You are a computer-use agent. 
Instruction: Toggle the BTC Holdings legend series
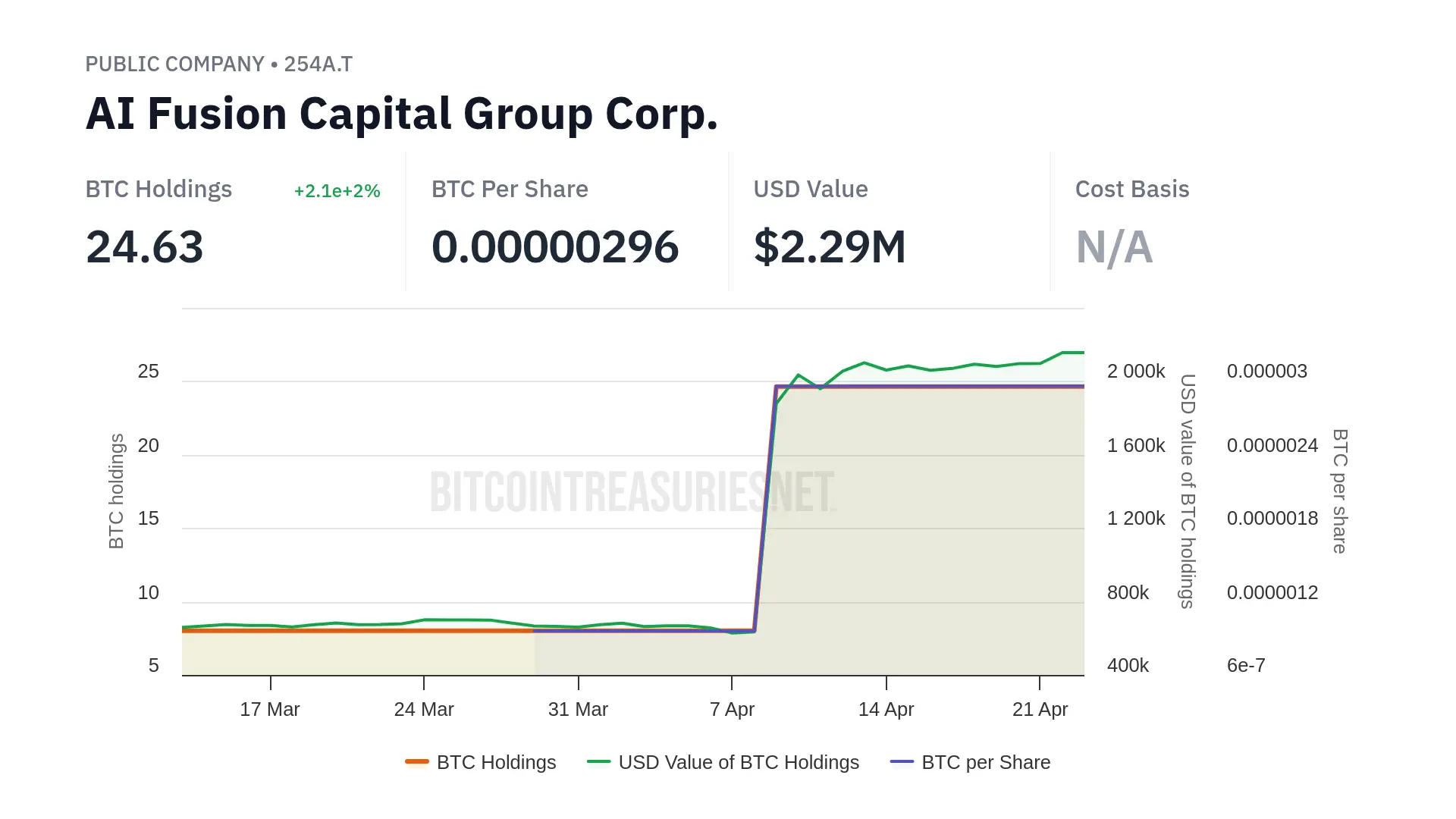496,762
